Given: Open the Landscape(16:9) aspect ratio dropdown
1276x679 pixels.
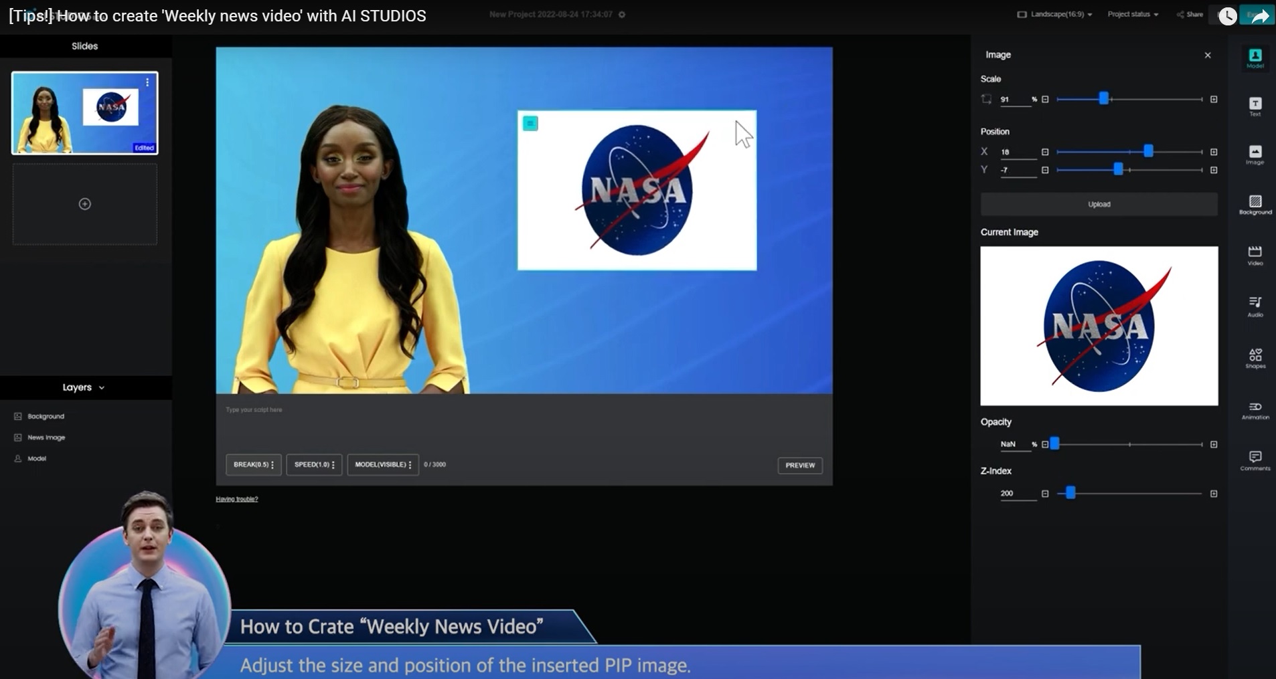Looking at the screenshot, I should coord(1055,14).
